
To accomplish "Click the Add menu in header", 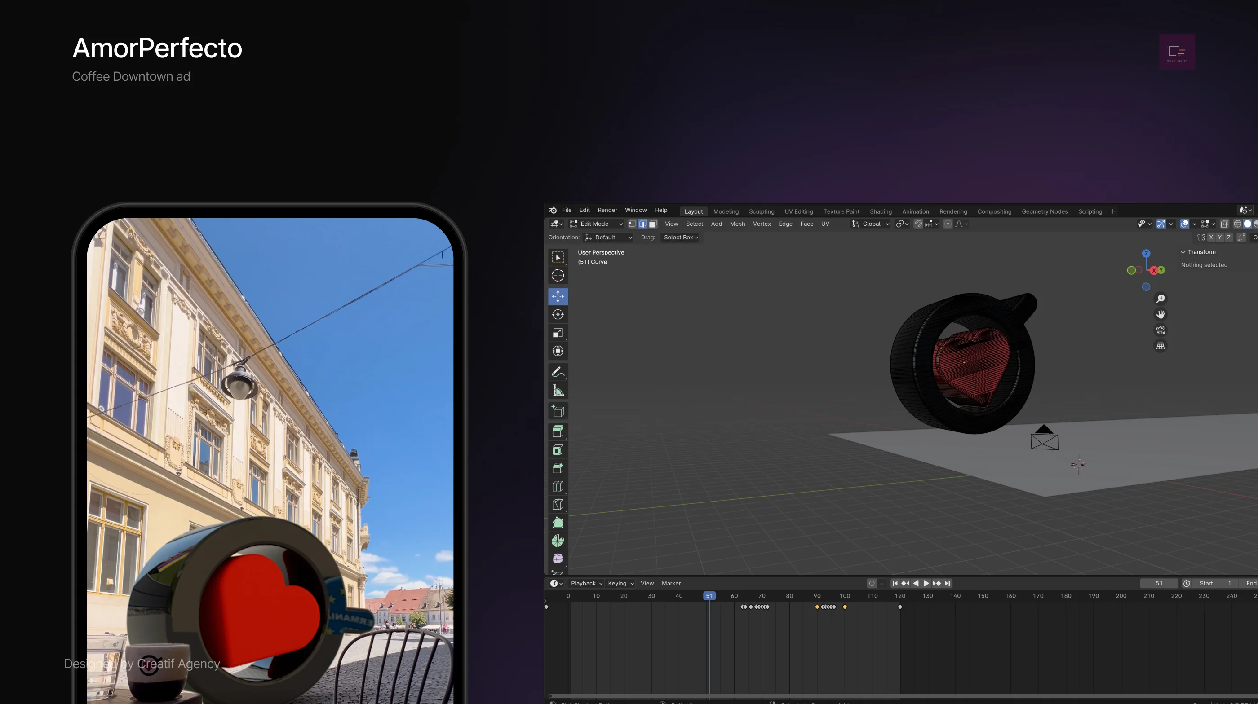I will (x=715, y=224).
